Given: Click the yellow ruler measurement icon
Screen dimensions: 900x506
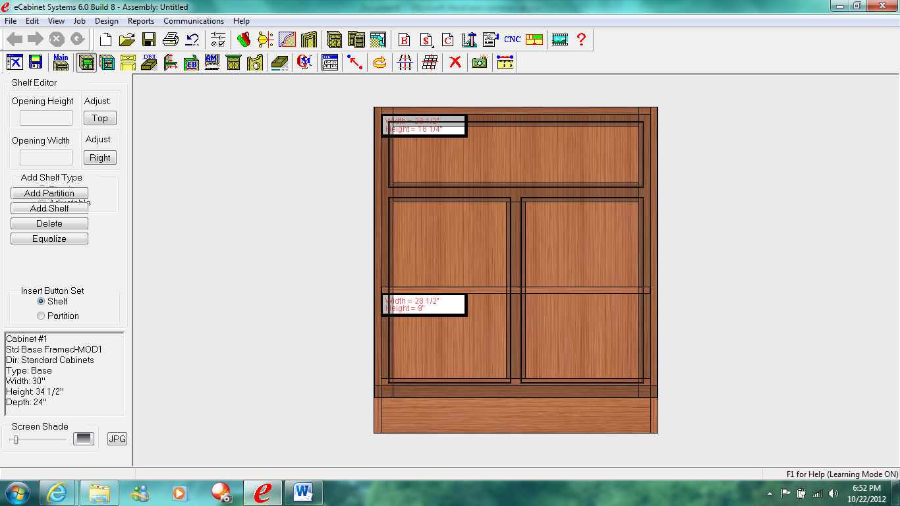Looking at the screenshot, I should pyautogui.click(x=505, y=63).
